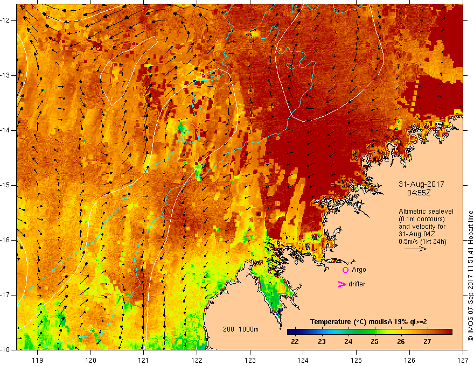
Task: Click the '04:55Z' time text
Action: (419, 193)
